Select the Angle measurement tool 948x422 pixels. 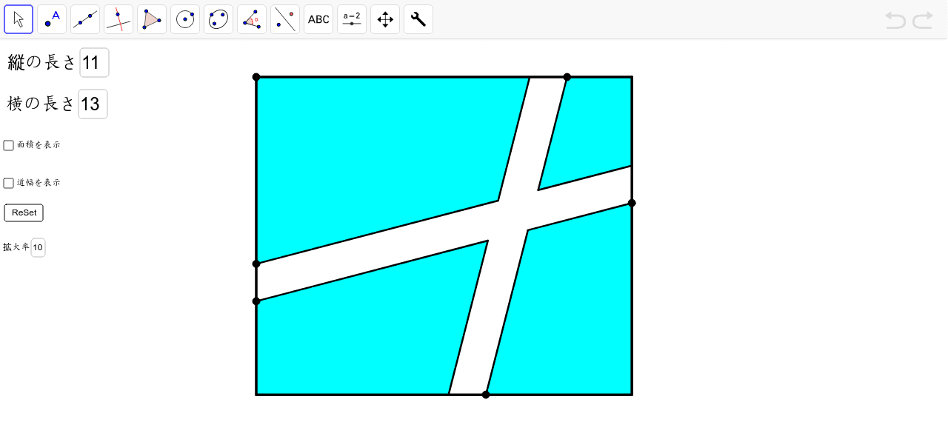(x=252, y=19)
